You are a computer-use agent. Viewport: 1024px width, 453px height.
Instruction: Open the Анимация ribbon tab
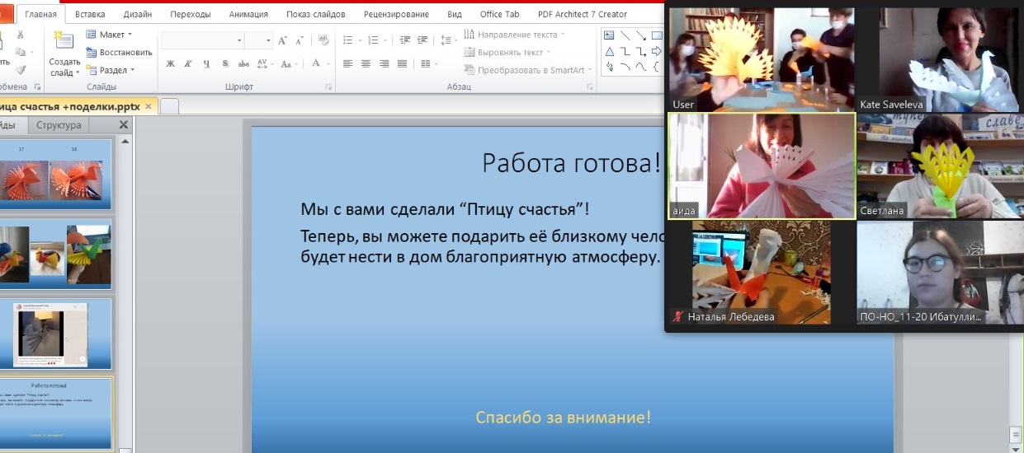248,14
